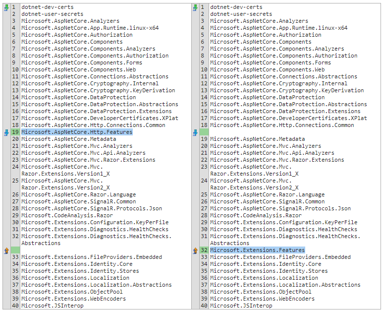The width and height of the screenshot is (383, 311).
Task: Click Microsoft.AspNetCore.Mvc.Razor.Extensions on left line 23
Action: point(88,160)
